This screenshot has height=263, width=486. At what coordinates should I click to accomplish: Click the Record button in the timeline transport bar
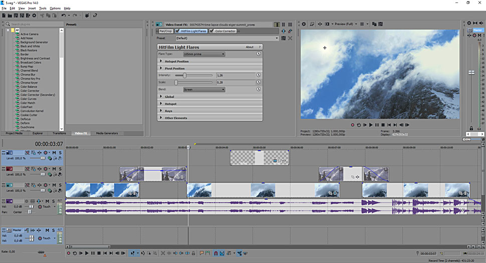69,253
